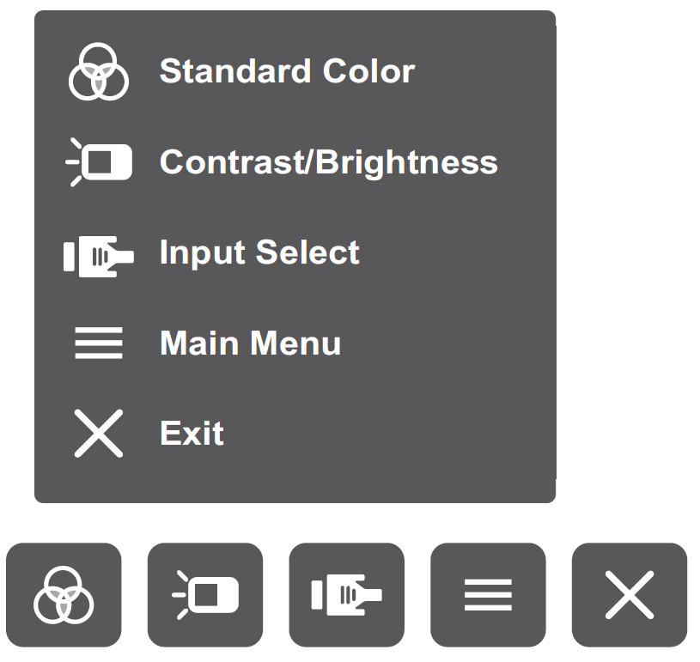Open the Main Menu text entry

point(251,343)
